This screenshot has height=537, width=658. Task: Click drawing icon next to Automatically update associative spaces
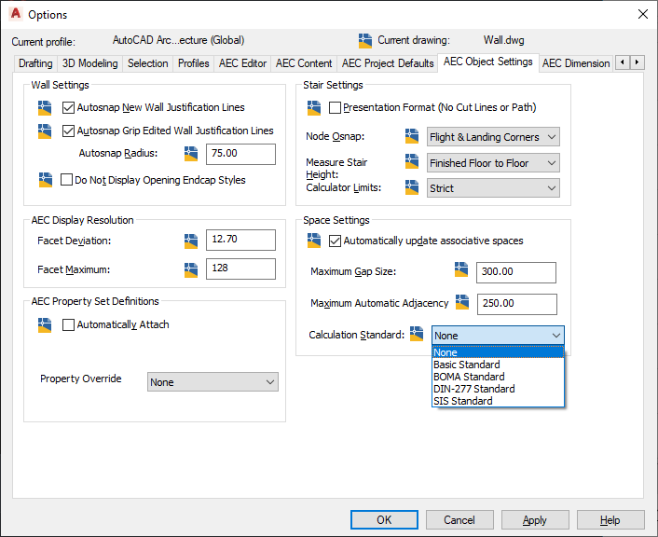[314, 241]
